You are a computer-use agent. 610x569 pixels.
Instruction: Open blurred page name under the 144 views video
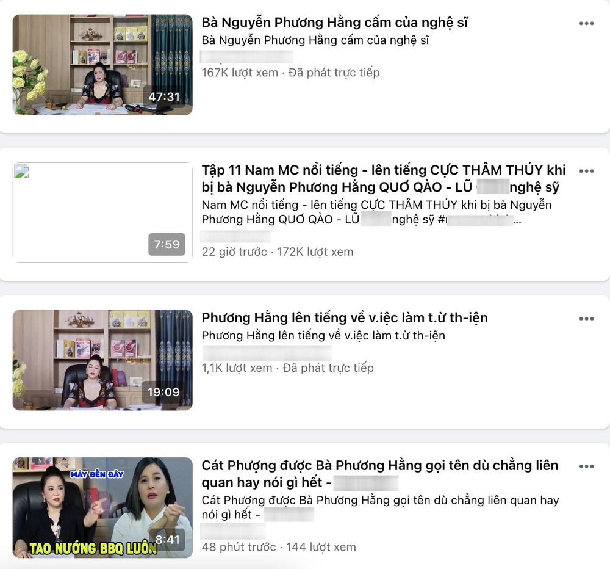pyautogui.click(x=233, y=531)
